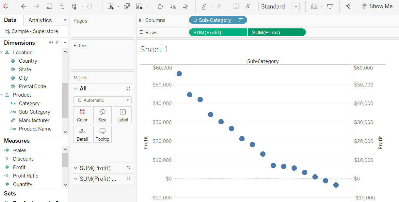Open the Color marks card
399x202 pixels.
[x=82, y=115]
